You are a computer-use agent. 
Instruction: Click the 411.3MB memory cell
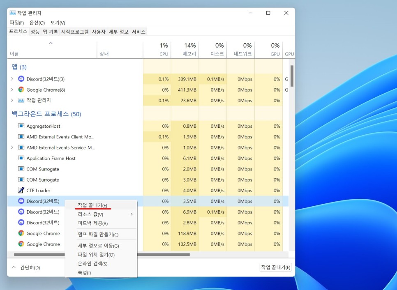185,90
